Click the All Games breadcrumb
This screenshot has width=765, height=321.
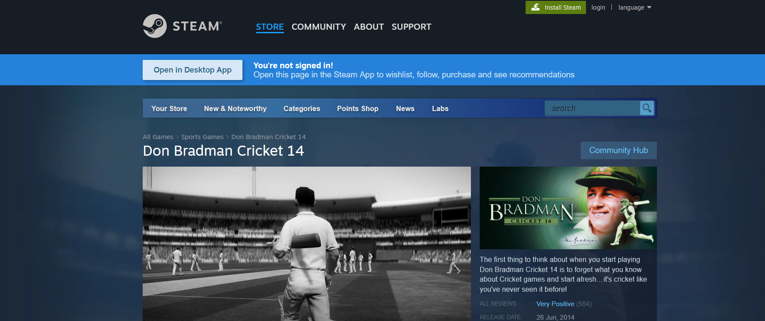(158, 137)
